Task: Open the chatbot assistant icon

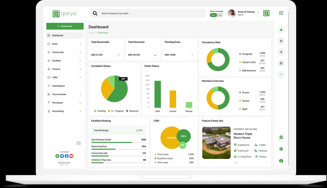Action: point(281,161)
